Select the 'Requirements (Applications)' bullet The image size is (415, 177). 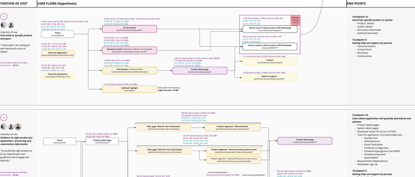coord(372,161)
